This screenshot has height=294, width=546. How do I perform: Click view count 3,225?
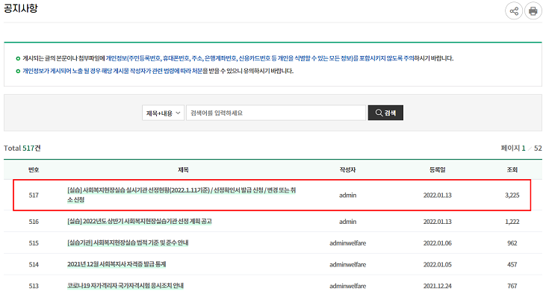coord(512,196)
